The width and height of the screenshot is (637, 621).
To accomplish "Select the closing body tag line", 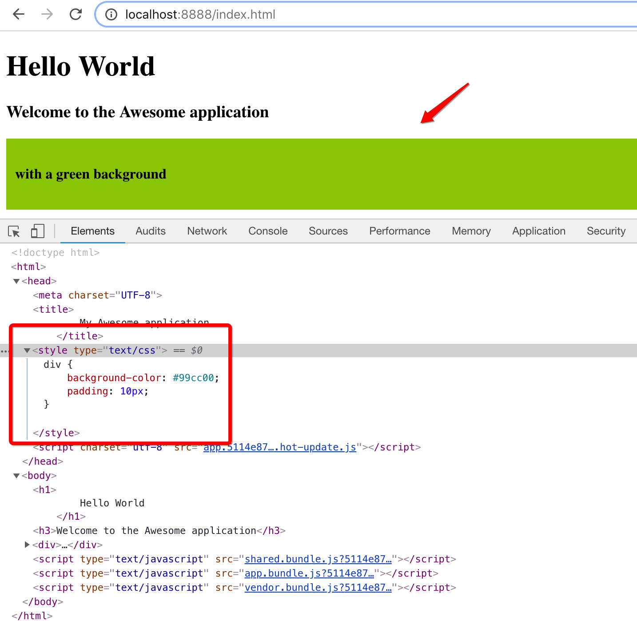I will coord(43,601).
